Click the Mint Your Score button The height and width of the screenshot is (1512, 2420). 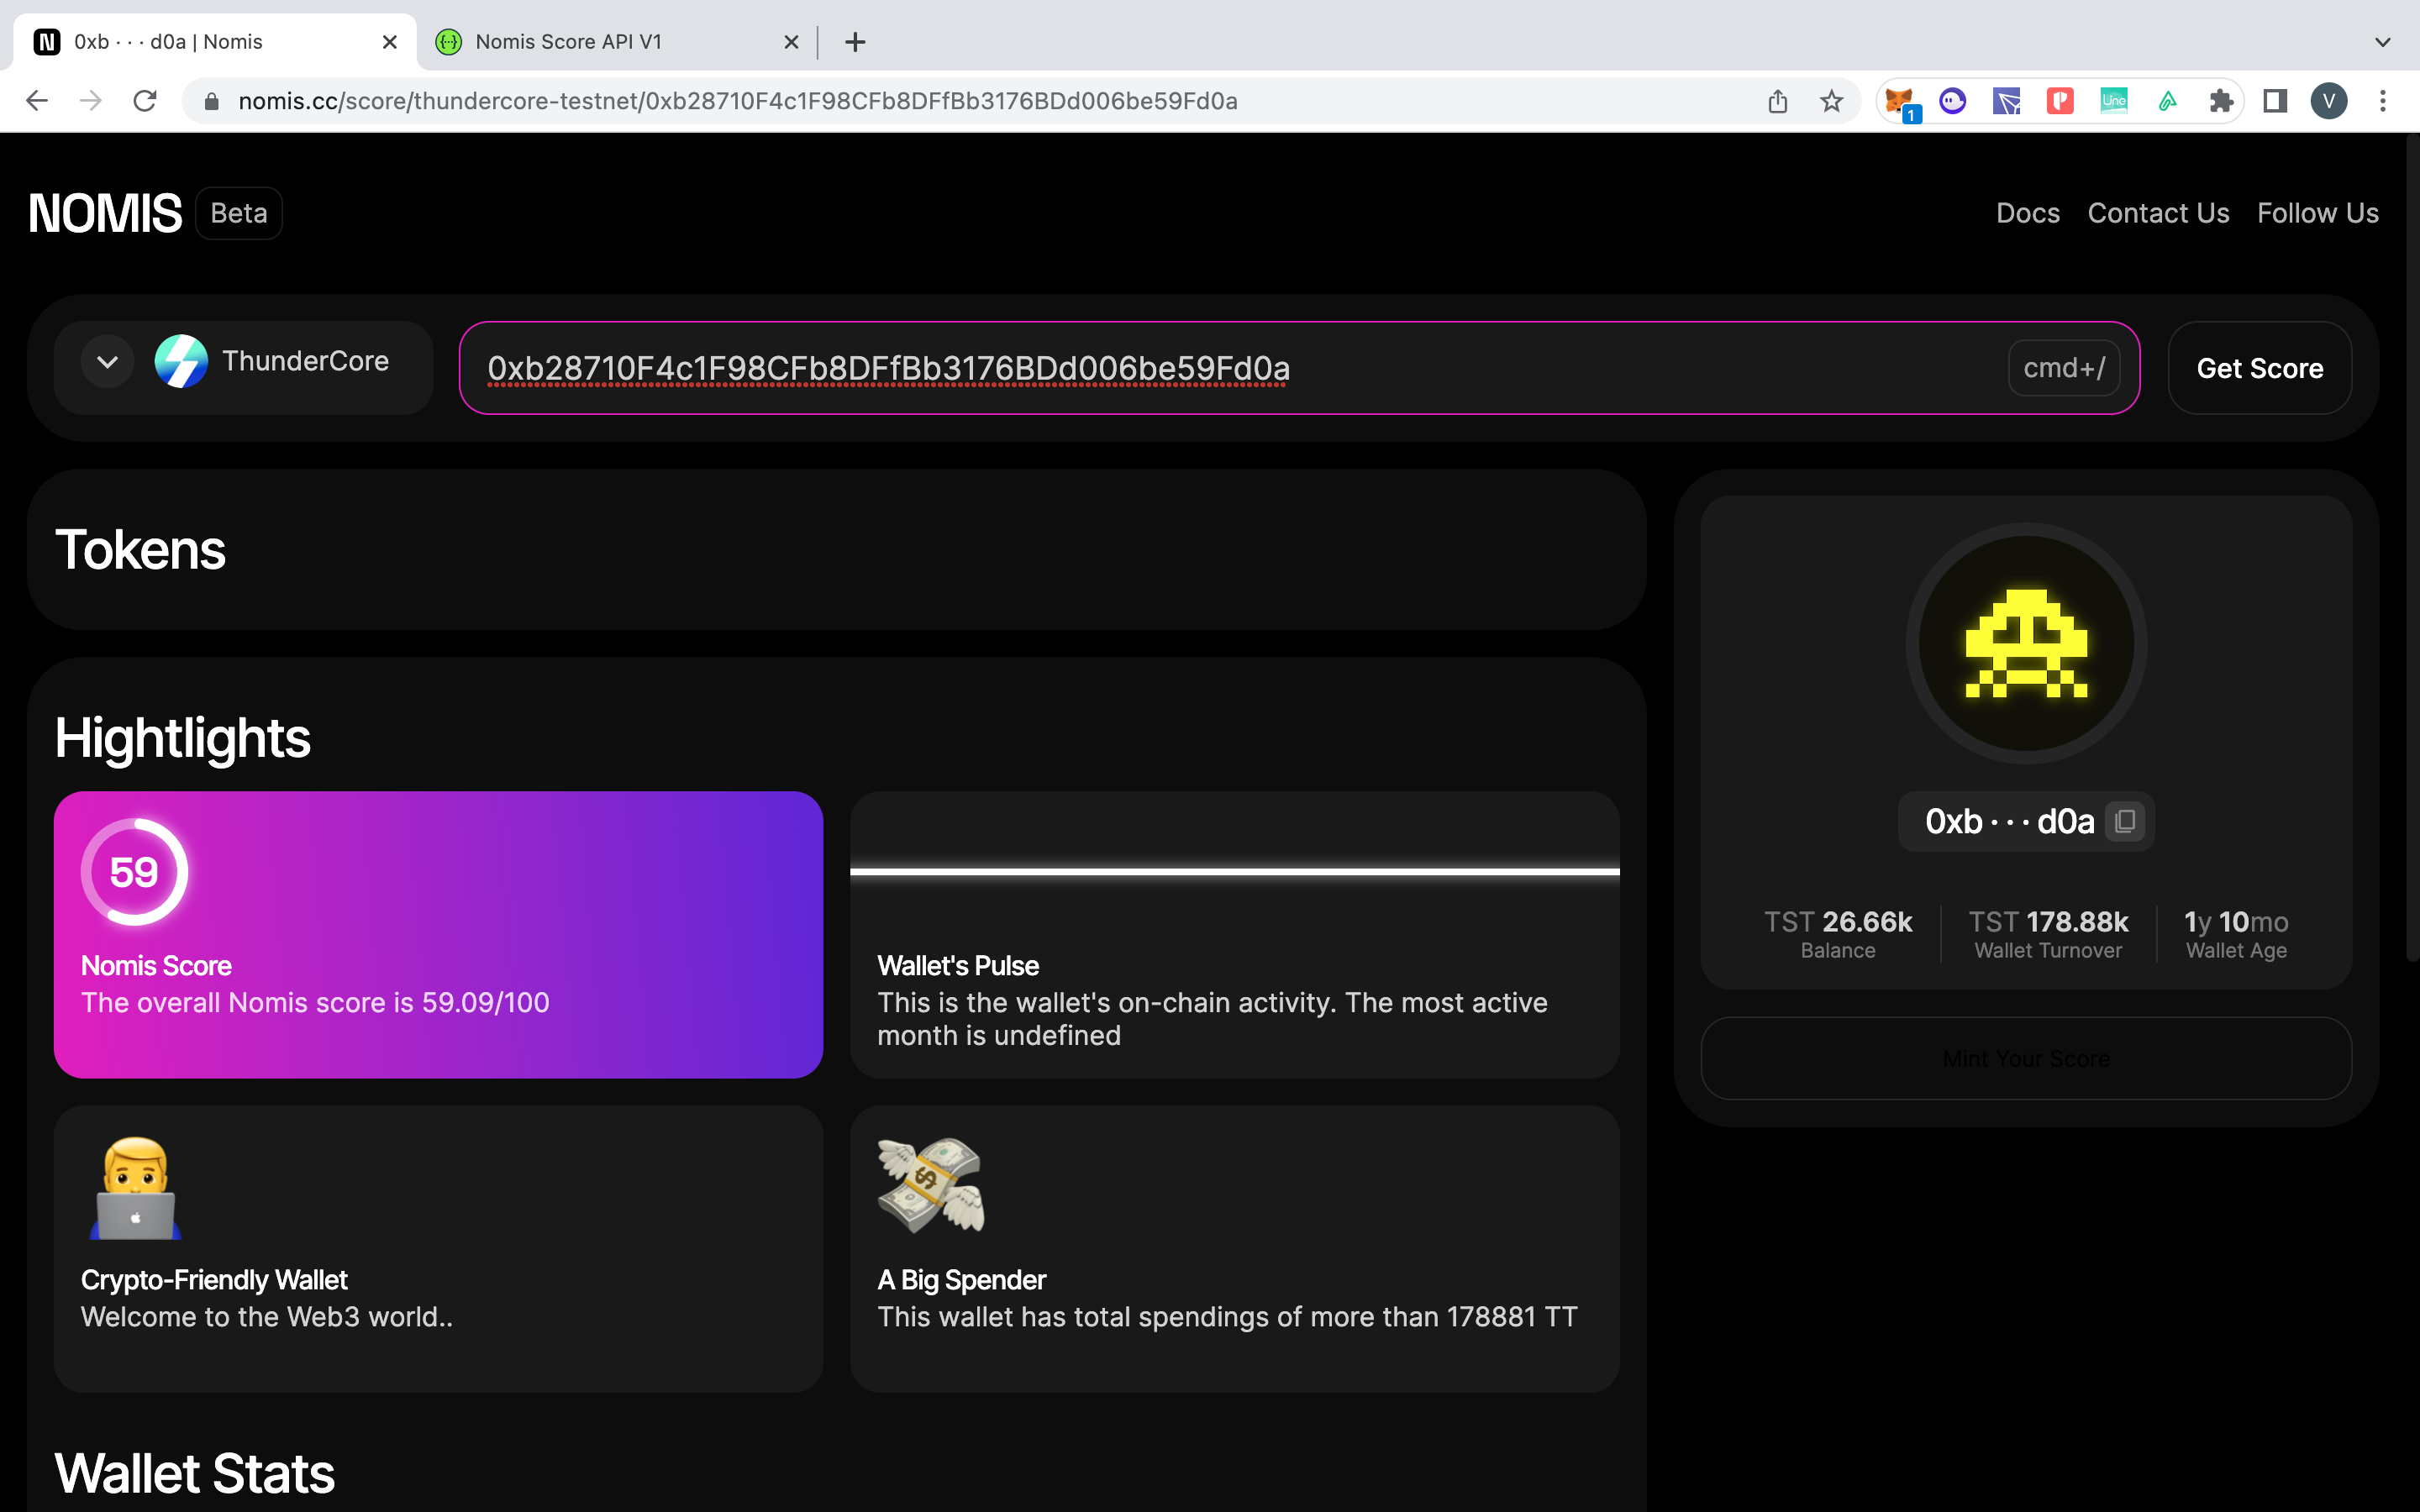(x=2026, y=1059)
